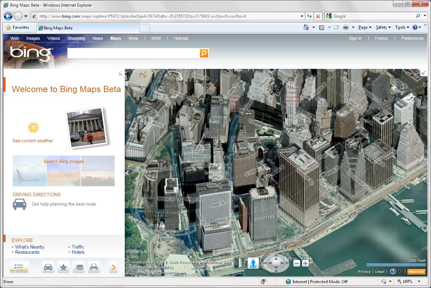This screenshot has width=431, height=288.
Task: Click the Bing search input field
Action: 133,53
